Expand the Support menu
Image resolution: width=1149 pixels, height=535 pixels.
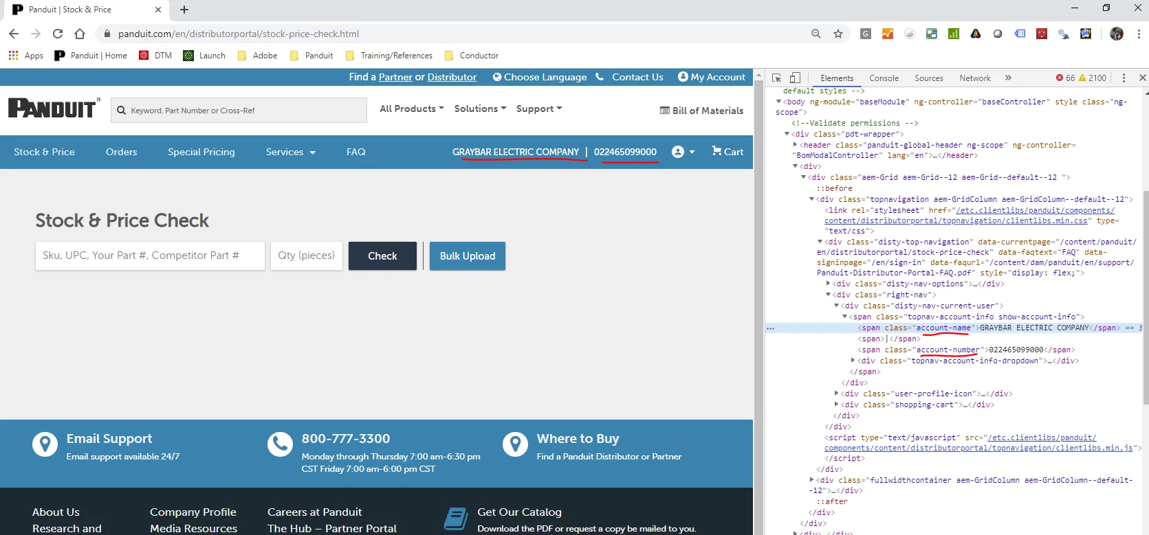(x=539, y=109)
